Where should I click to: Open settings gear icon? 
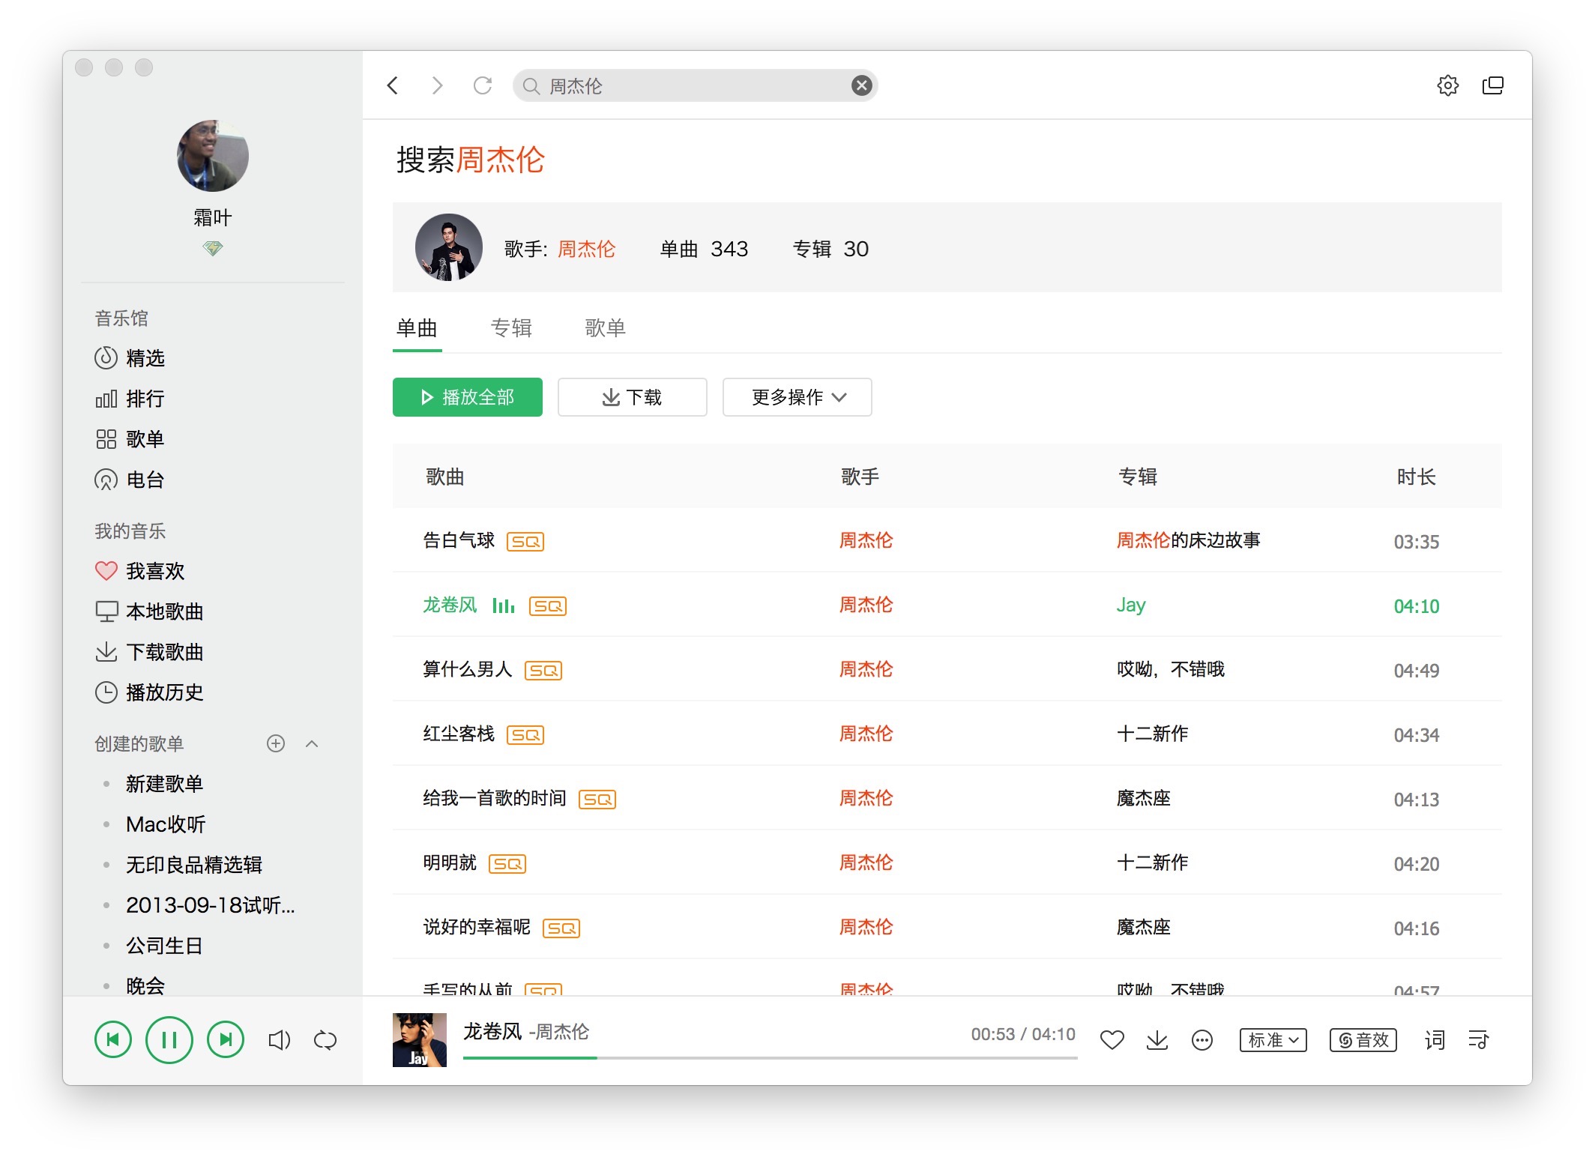(x=1447, y=85)
